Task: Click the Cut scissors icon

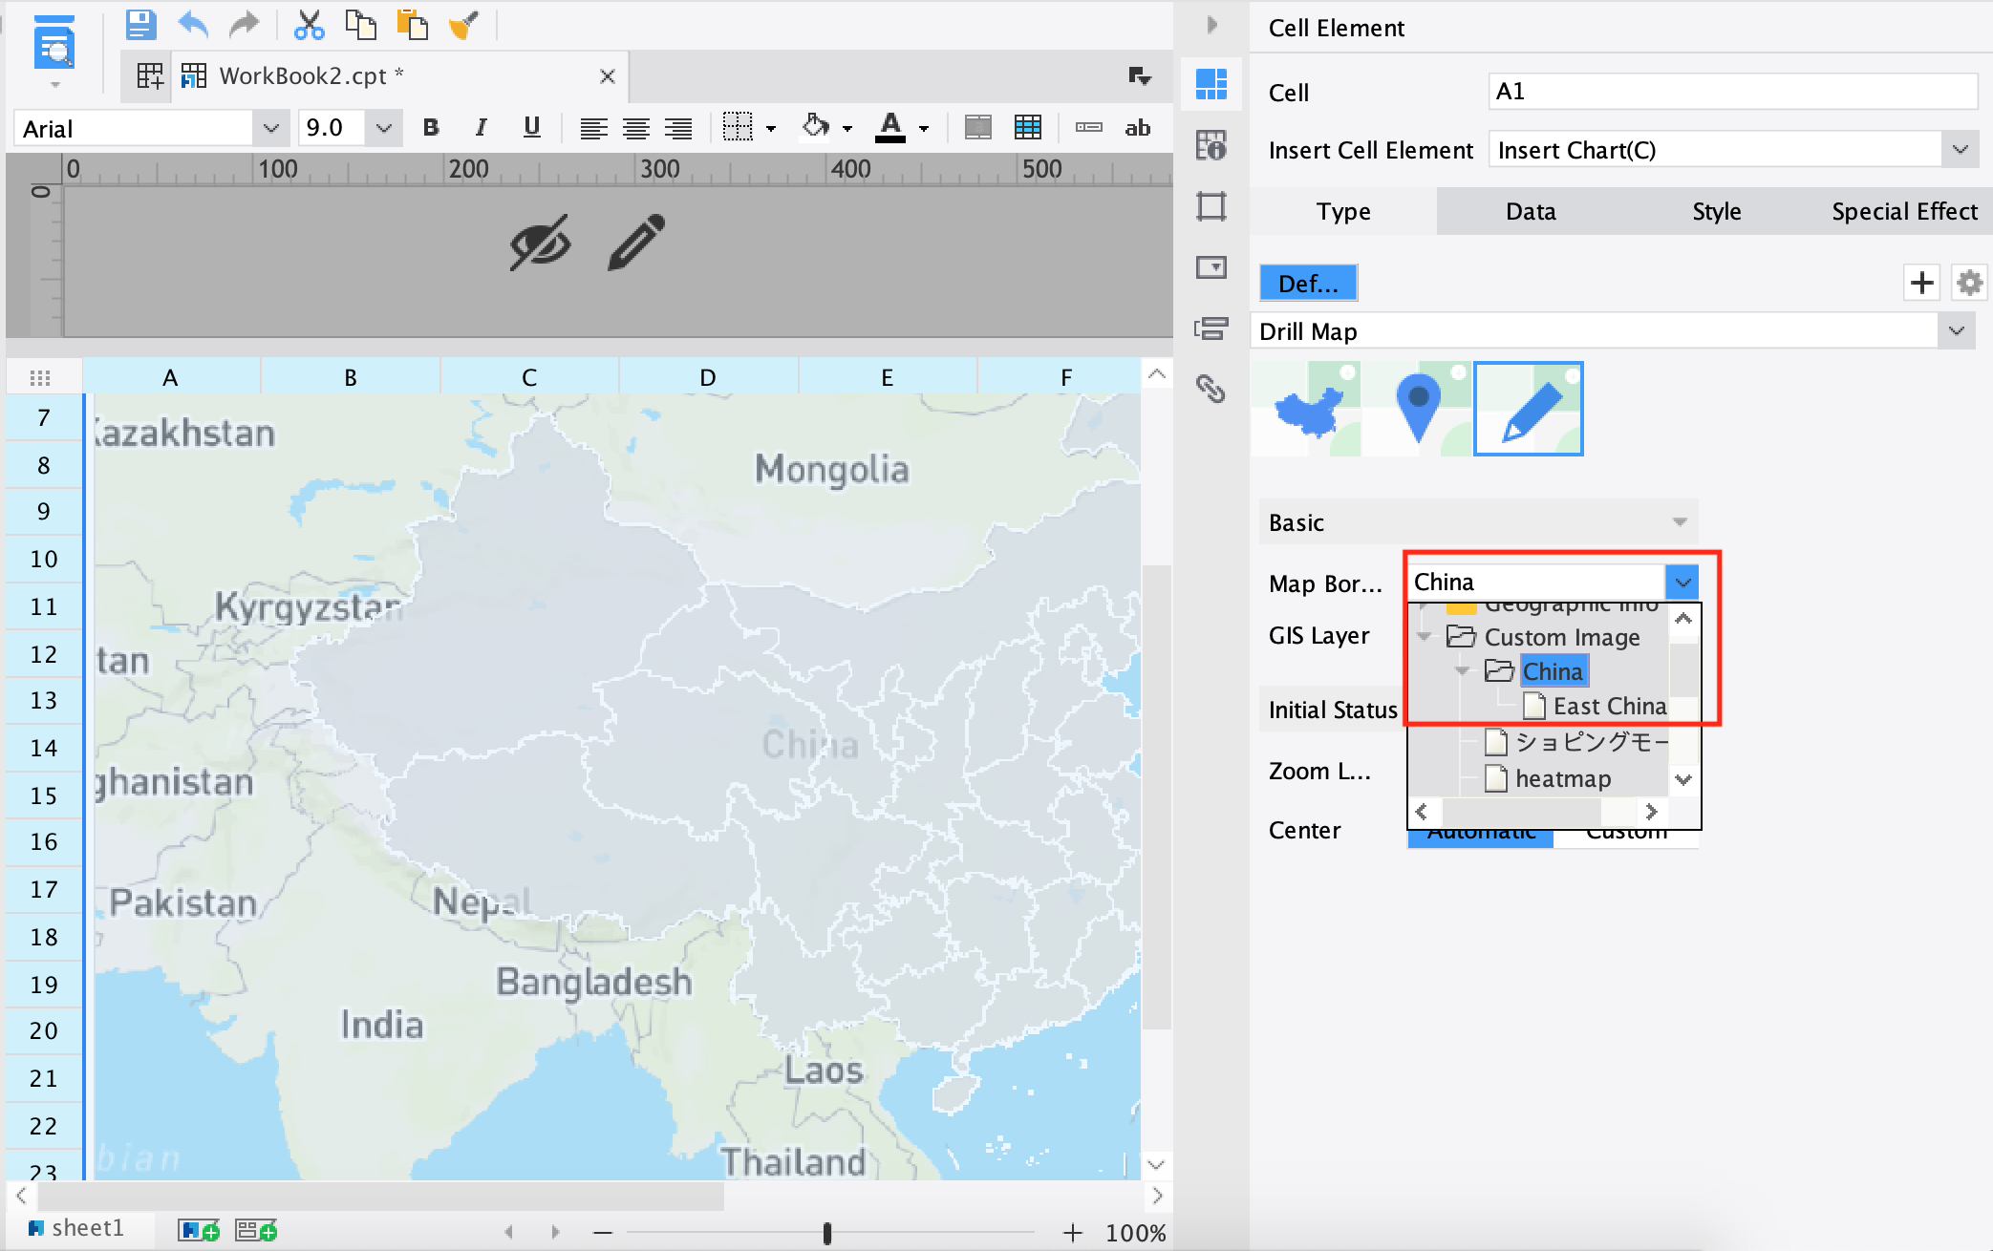Action: point(309,25)
